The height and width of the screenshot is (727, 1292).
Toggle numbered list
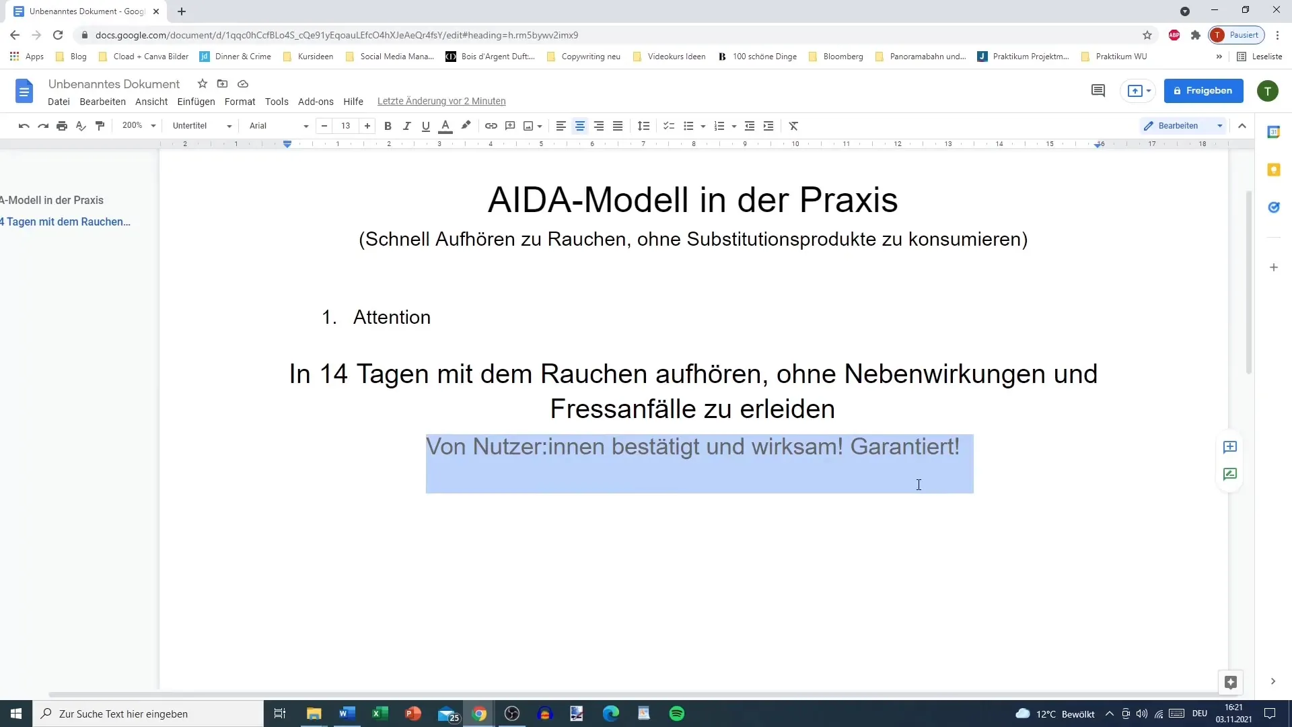point(719,126)
